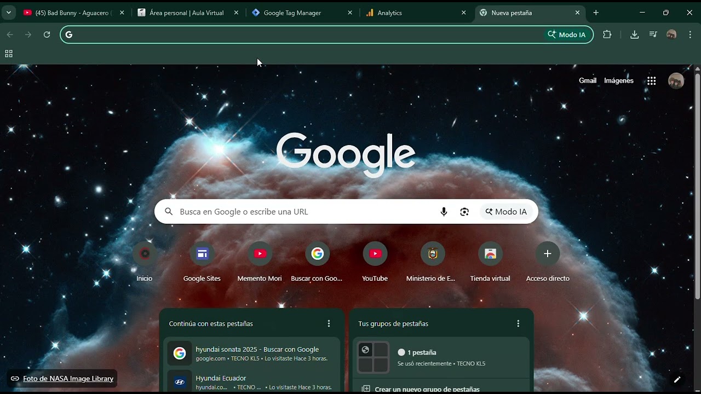Viewport: 701px width, 394px height.
Task: Open hyundai sonata 2025 search entry
Action: click(252, 353)
